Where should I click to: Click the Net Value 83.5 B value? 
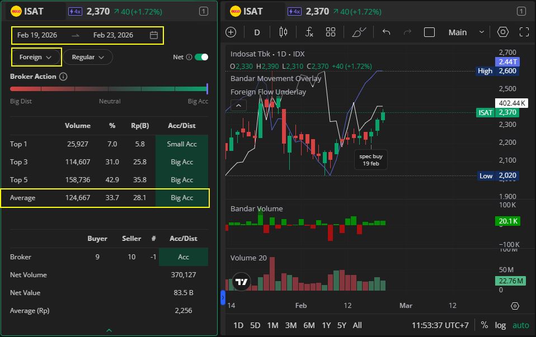click(x=184, y=293)
